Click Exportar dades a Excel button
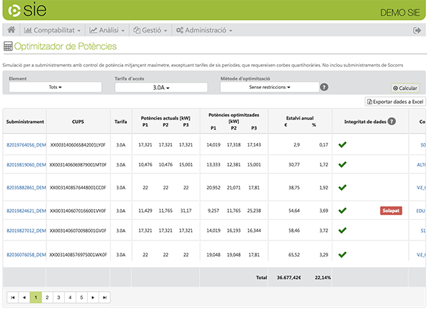428x313 pixels. tap(395, 102)
